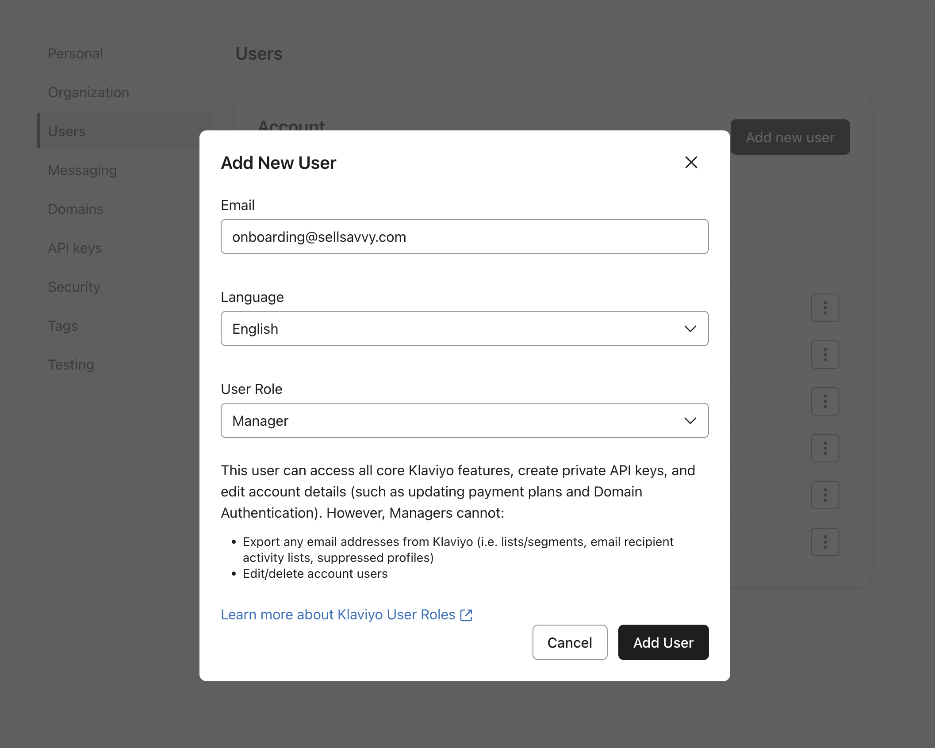
Task: Open the last row's three-dot menu
Action: (825, 542)
